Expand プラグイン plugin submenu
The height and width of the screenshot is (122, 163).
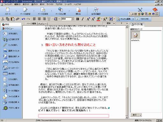tap(11, 108)
